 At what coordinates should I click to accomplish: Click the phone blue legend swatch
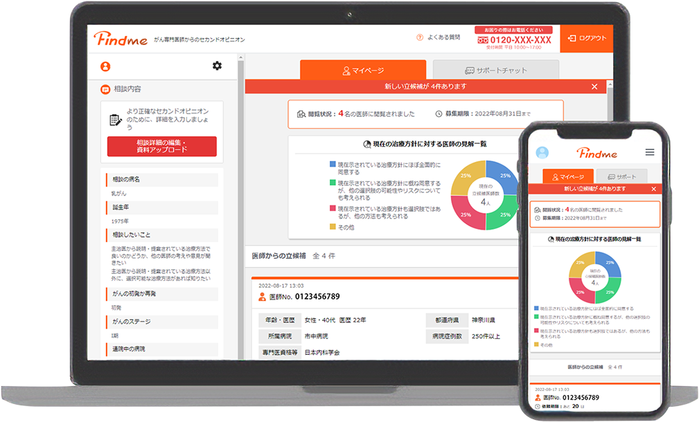pos(536,308)
